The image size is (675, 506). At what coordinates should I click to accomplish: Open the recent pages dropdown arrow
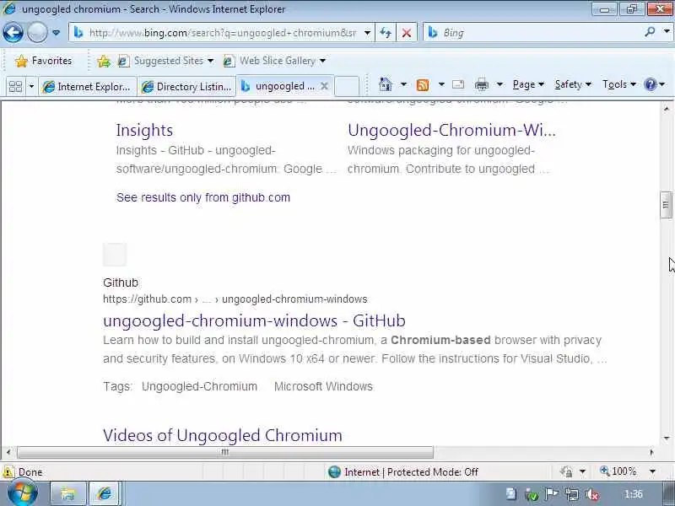(56, 32)
